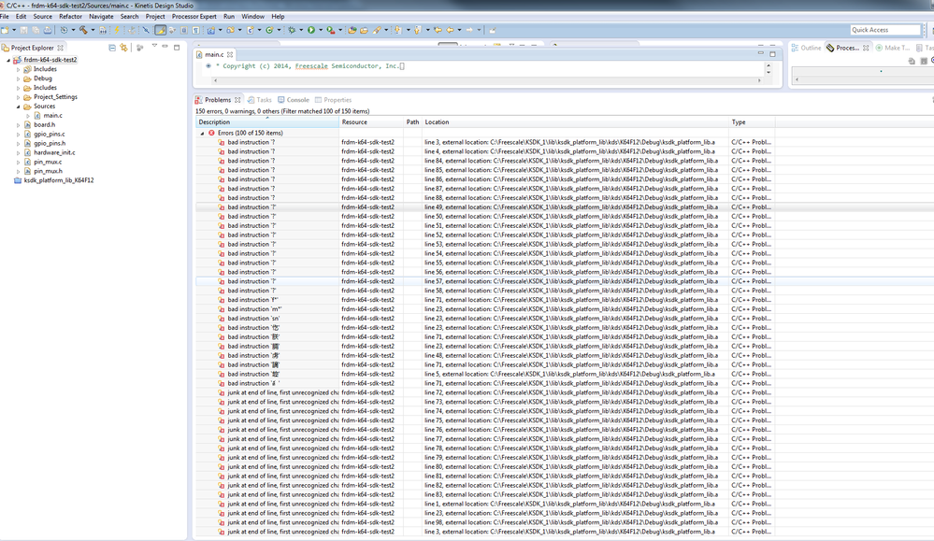Viewport: 934px width, 541px height.
Task: Maximize the Project Explorer panel
Action: click(177, 47)
